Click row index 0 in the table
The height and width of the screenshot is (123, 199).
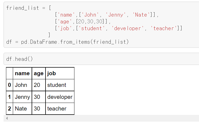click(10, 85)
